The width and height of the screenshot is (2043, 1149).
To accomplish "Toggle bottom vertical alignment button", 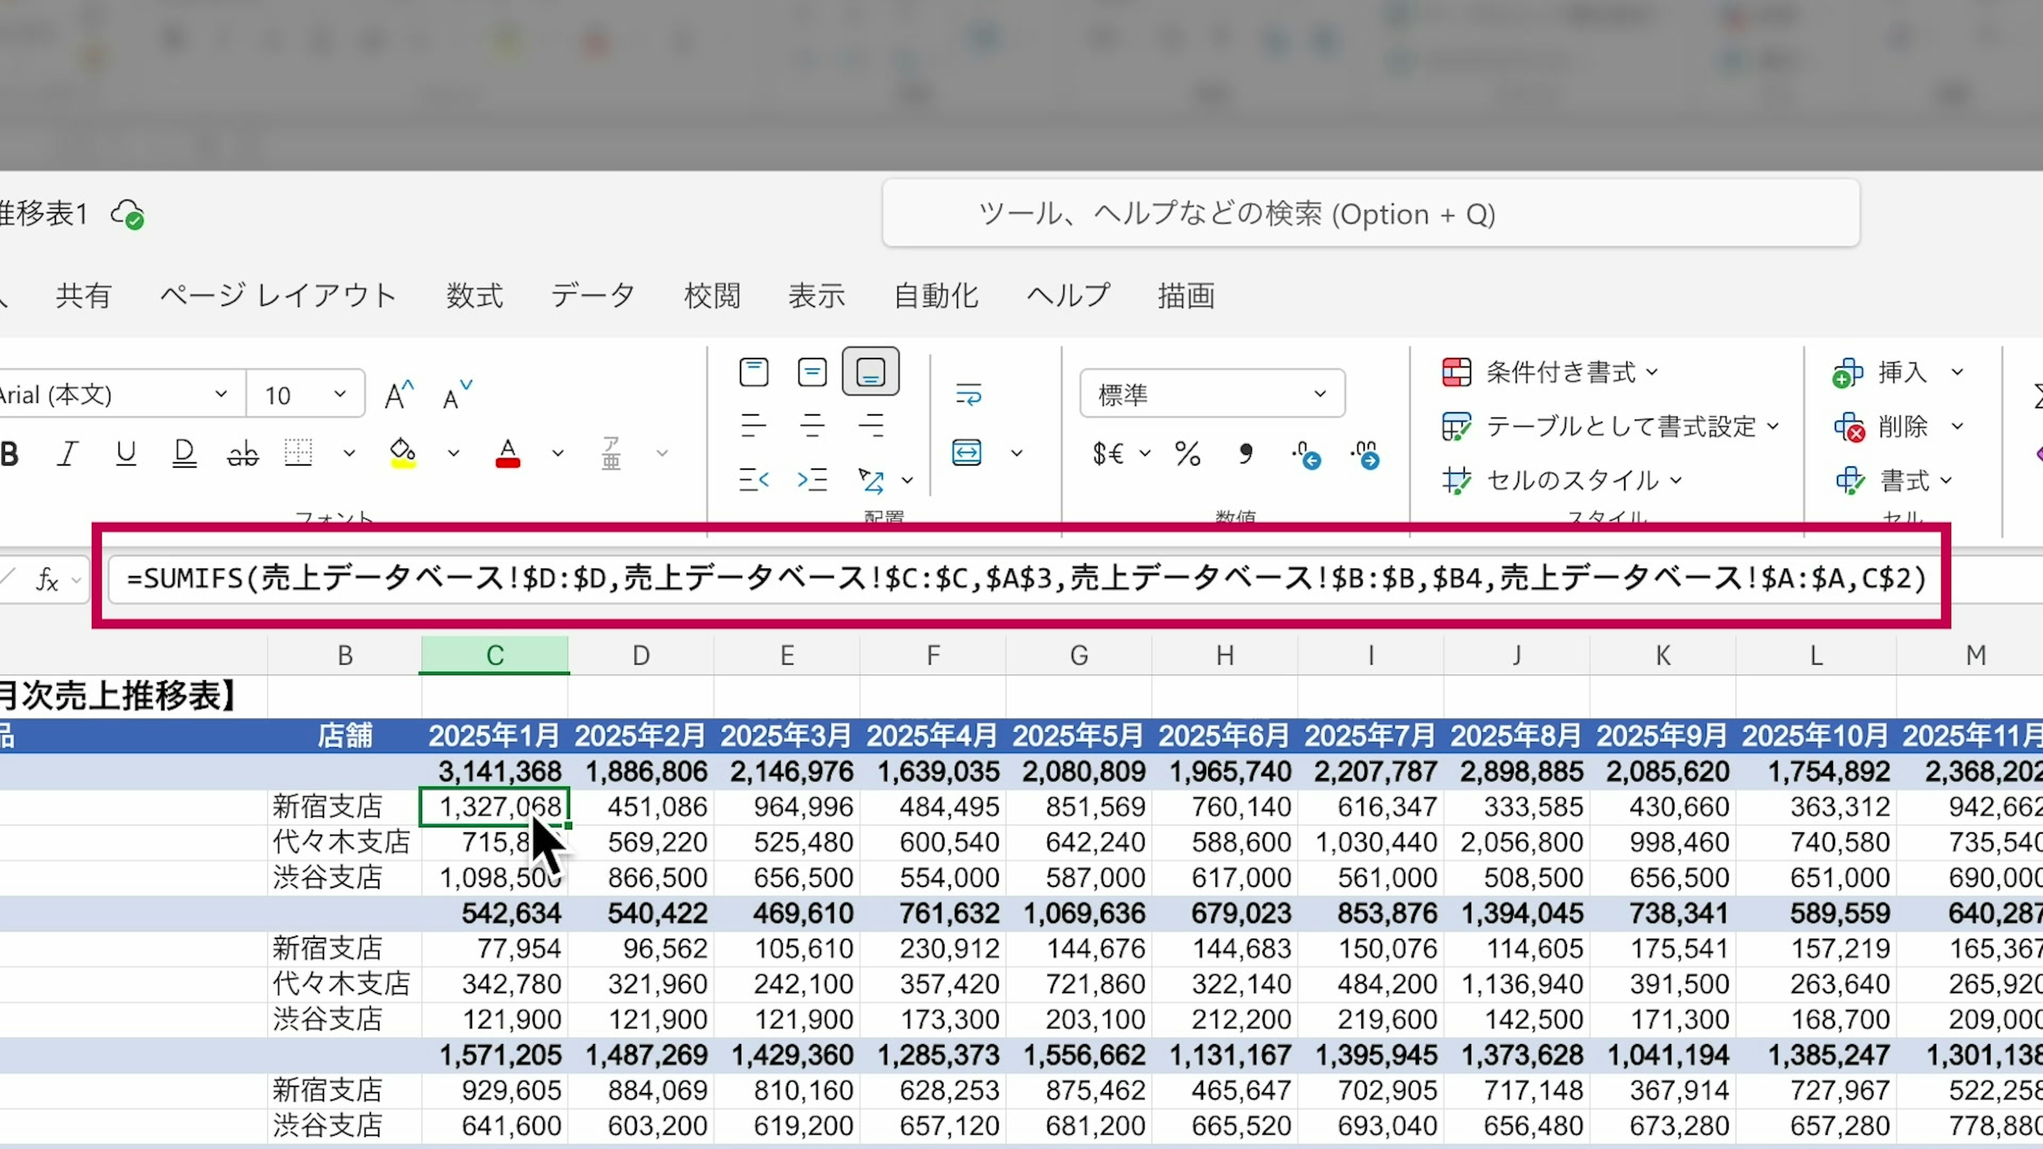I will tap(870, 372).
